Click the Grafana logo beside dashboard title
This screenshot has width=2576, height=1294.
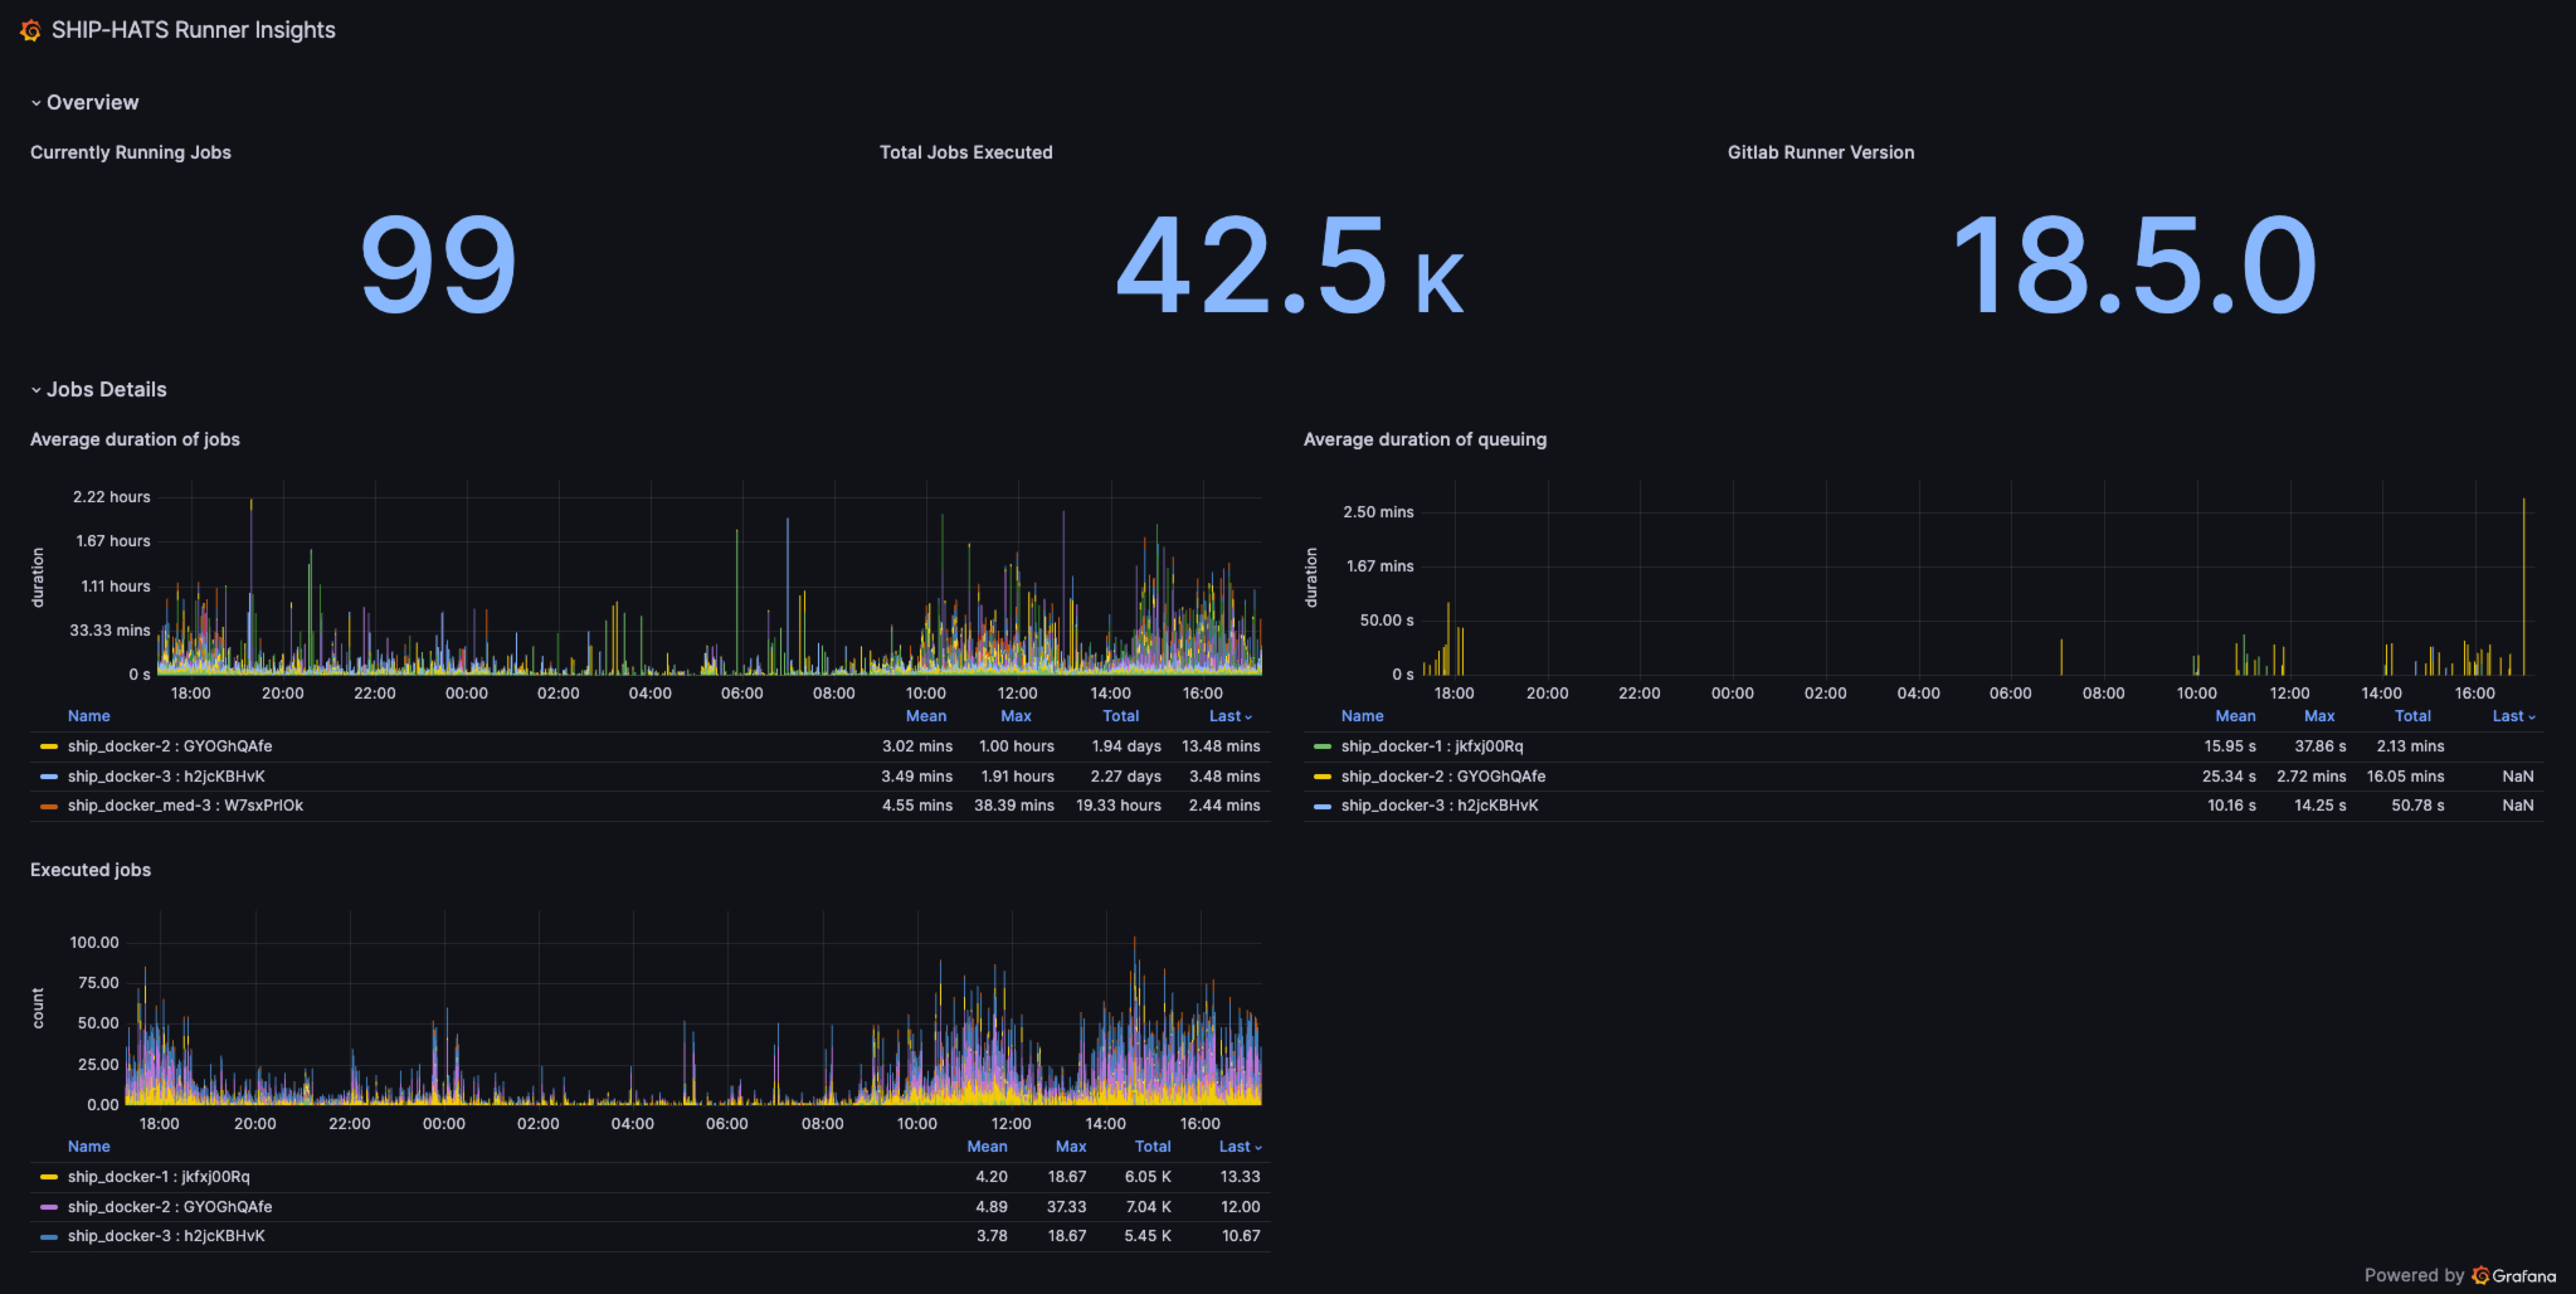30,30
